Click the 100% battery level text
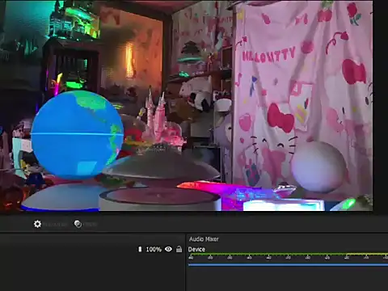Screen dimensions: 388x291 pyautogui.click(x=154, y=249)
